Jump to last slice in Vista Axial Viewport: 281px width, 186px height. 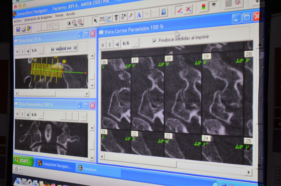click(75, 48)
